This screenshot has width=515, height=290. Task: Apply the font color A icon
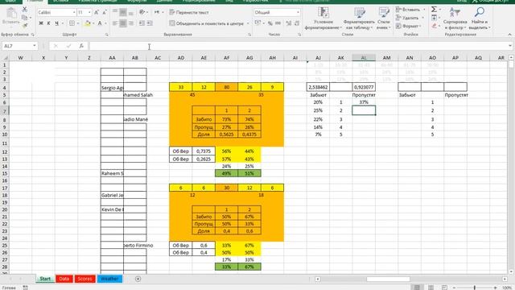point(100,23)
